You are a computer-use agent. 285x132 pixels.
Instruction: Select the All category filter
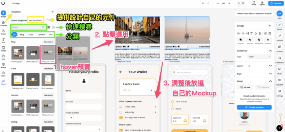[14, 34]
